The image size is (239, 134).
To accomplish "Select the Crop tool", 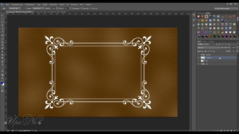I will point(2,29).
